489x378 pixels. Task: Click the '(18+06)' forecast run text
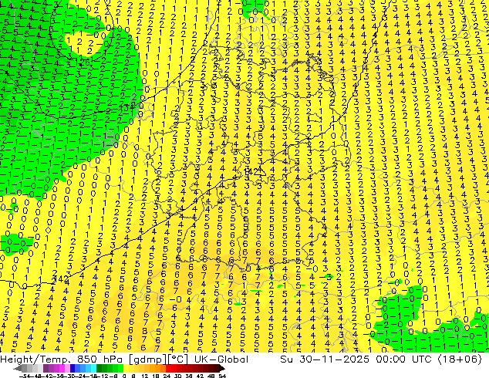point(460,359)
